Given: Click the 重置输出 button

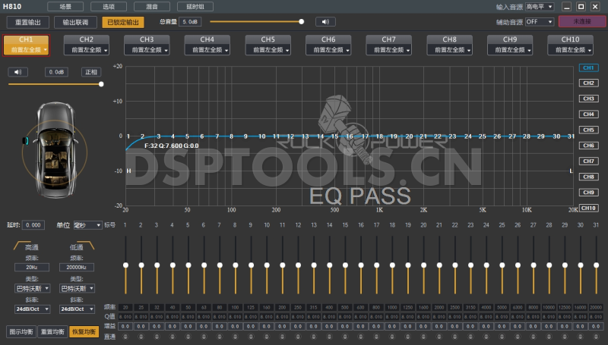Looking at the screenshot, I should pos(29,22).
